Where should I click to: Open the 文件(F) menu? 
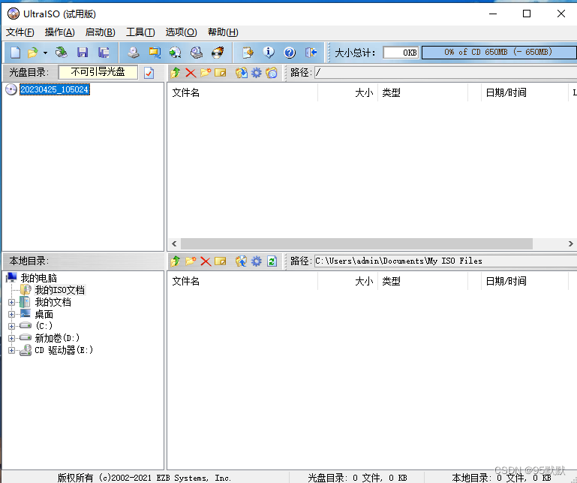[x=20, y=32]
